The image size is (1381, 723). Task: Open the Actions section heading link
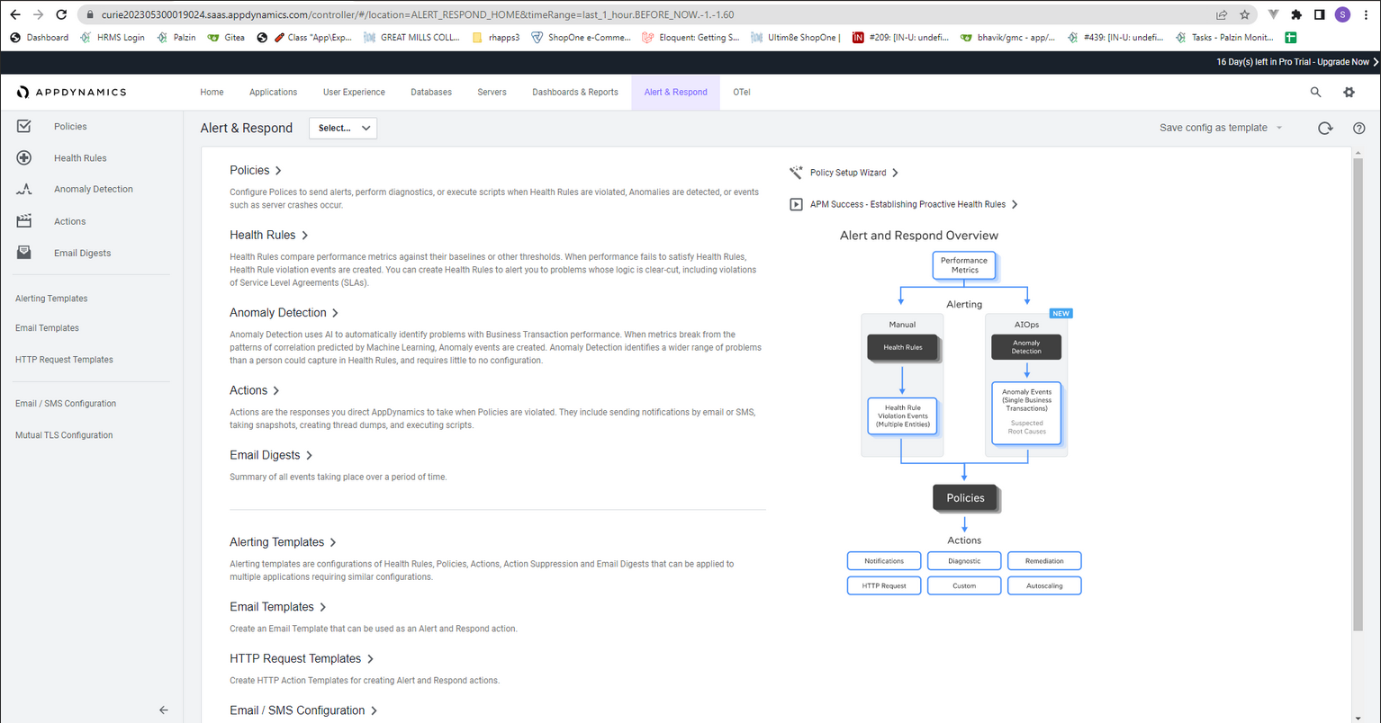(248, 390)
